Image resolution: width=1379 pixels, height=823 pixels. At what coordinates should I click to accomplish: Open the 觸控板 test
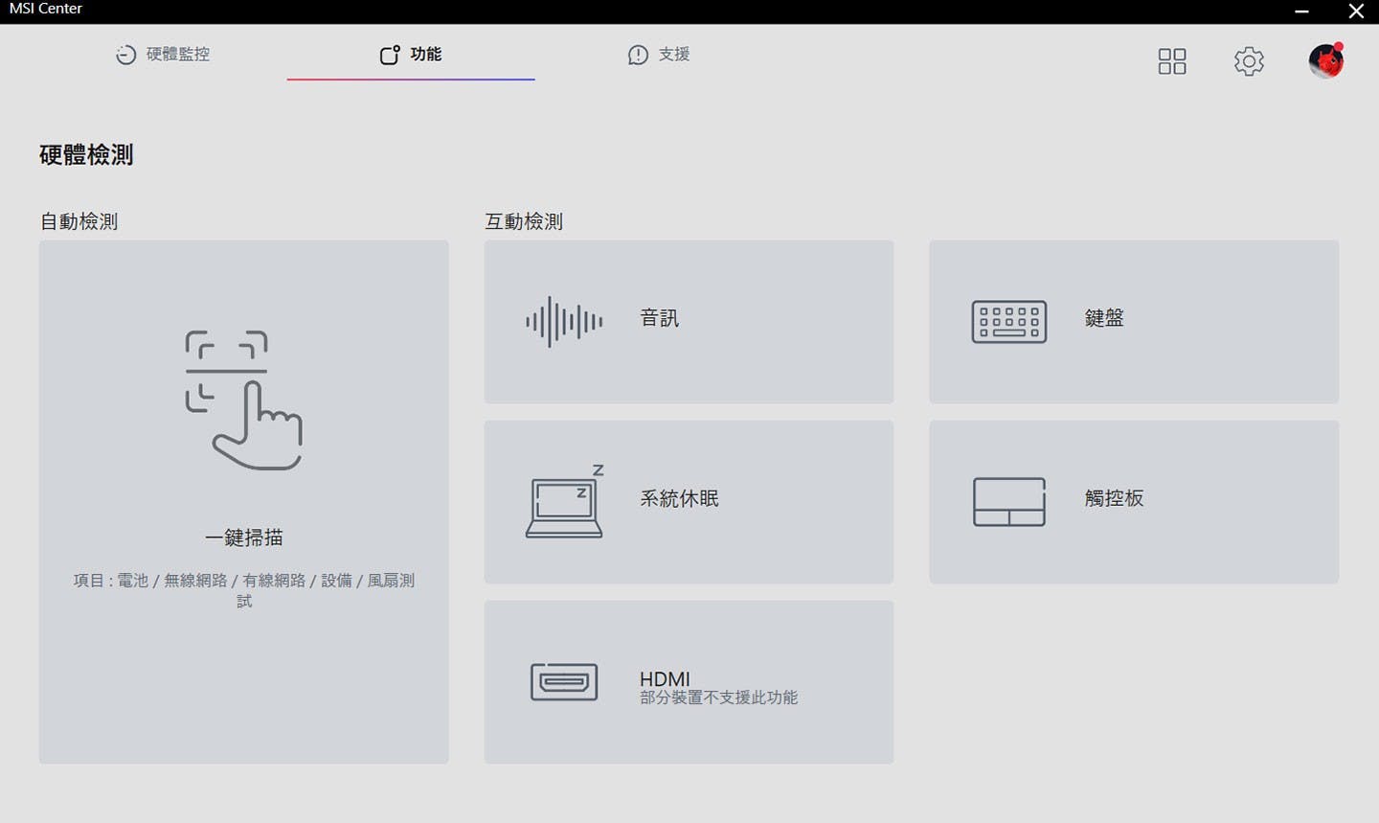click(1134, 502)
